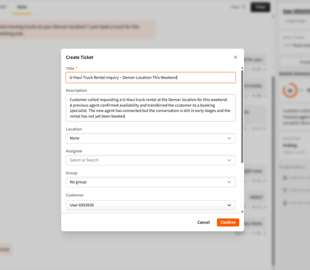Click the dialog form's scroll-down arrow
The width and height of the screenshot is (310, 270).
(x=242, y=212)
